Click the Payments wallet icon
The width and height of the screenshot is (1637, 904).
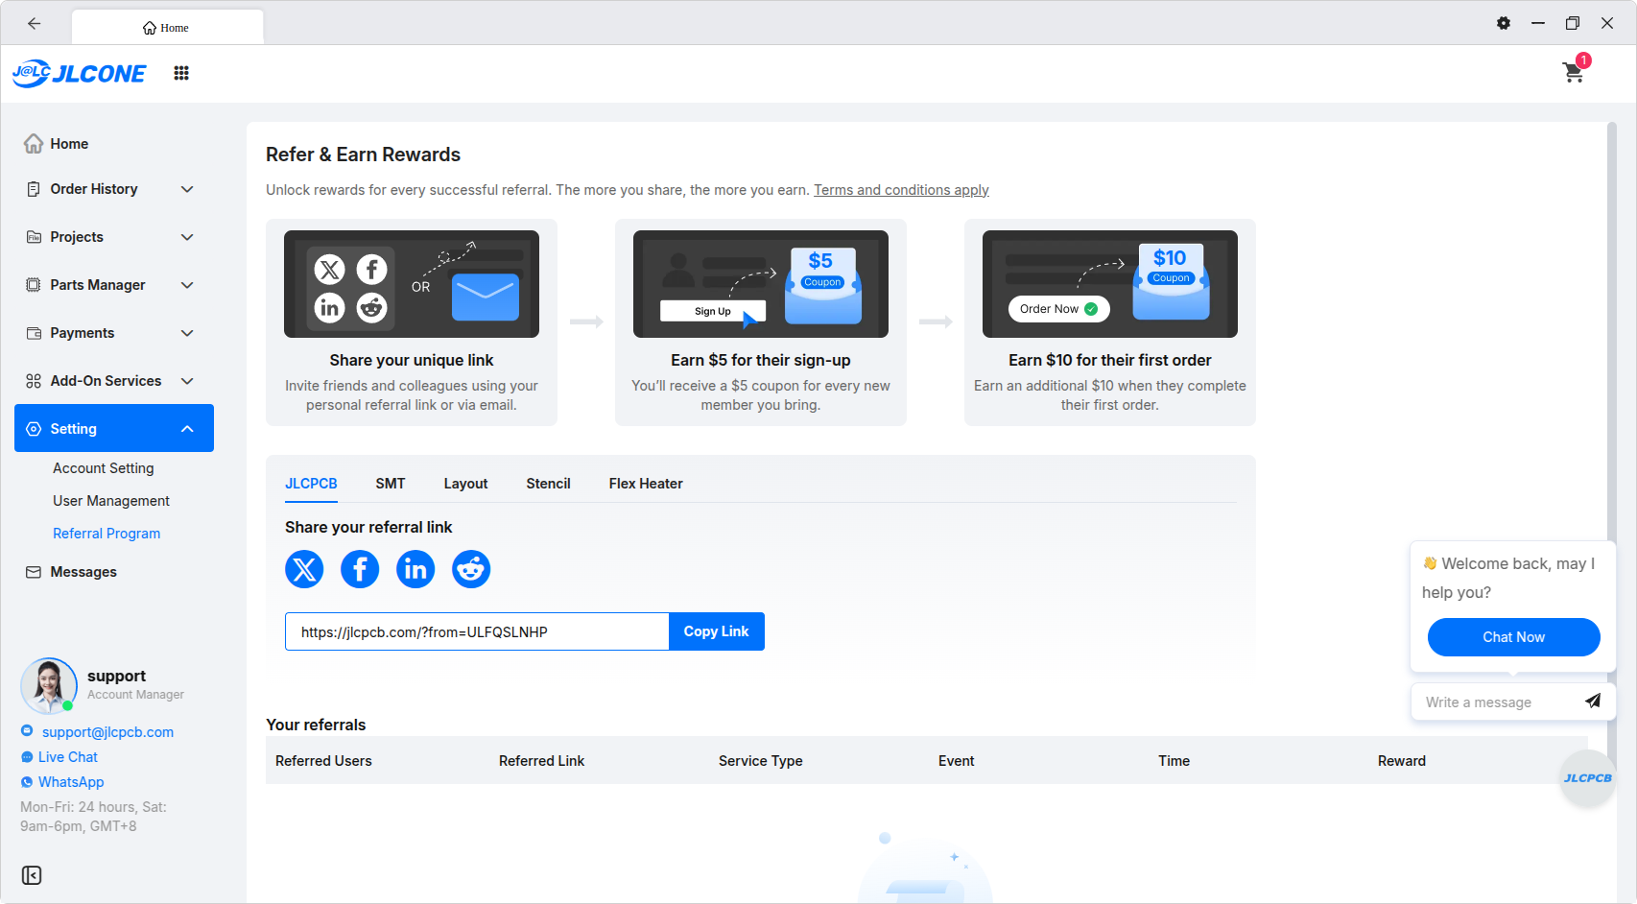34,333
